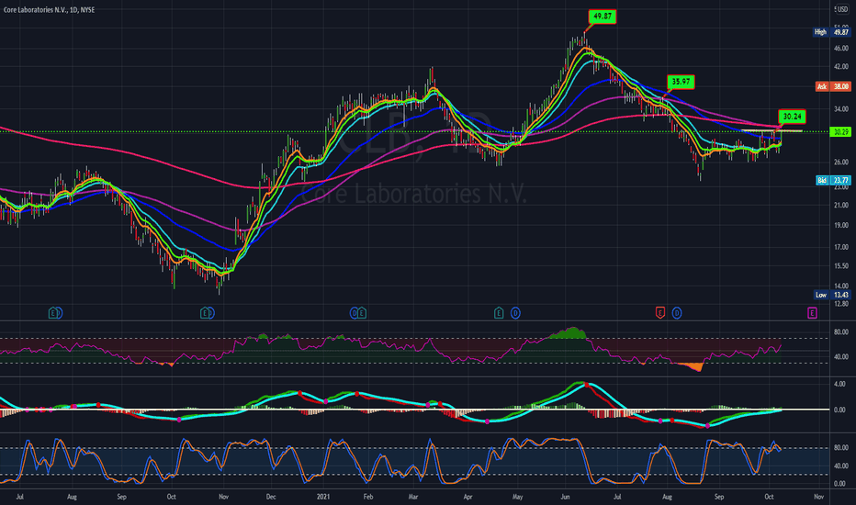
Task: Click the Dec label on time axis
Action: 271,497
